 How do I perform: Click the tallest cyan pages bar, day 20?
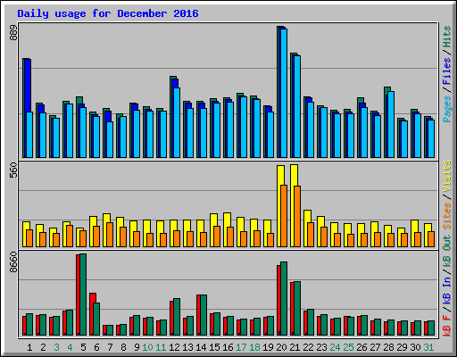coord(284,93)
